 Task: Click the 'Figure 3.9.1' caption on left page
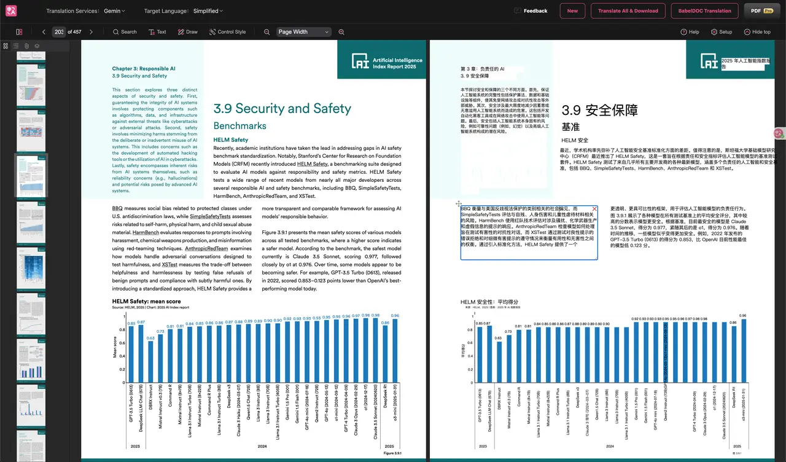392,453
